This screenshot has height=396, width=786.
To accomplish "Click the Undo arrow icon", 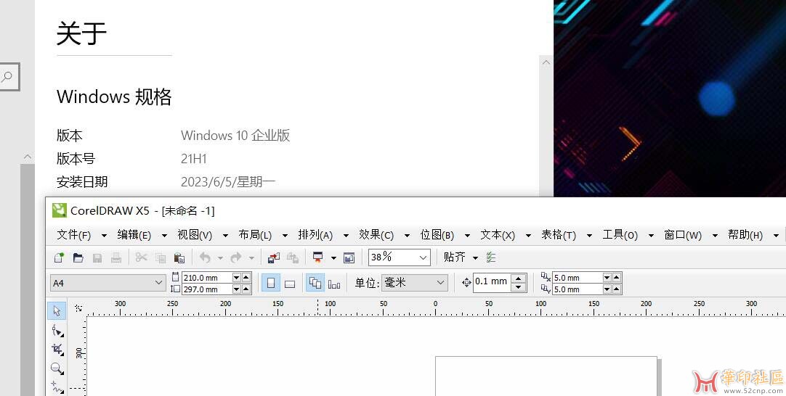I will [205, 257].
